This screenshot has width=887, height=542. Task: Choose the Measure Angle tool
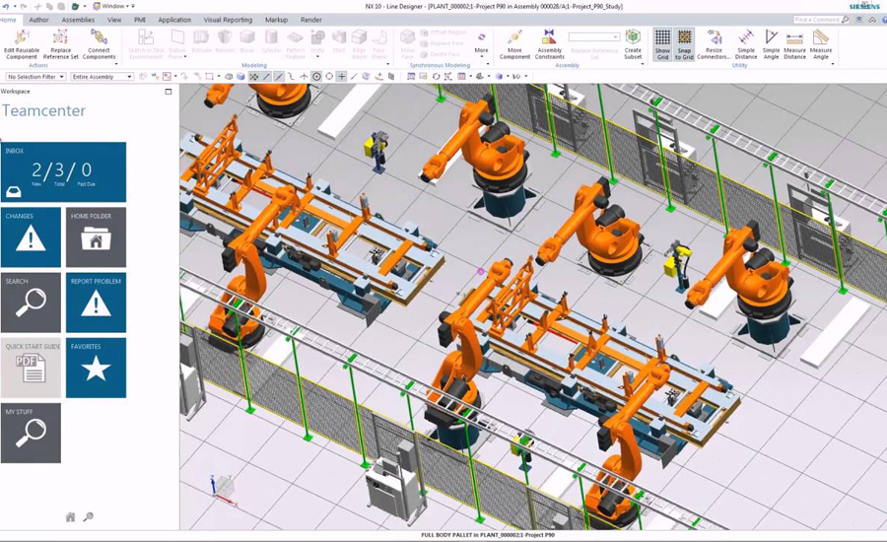pos(820,42)
